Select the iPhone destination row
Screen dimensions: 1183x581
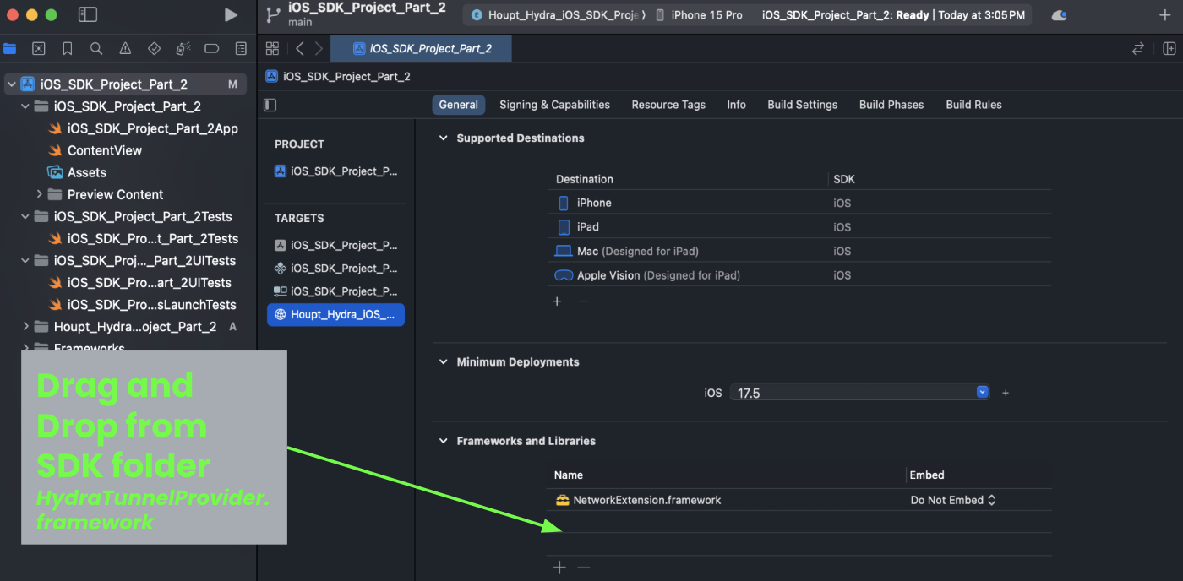pyautogui.click(x=800, y=203)
